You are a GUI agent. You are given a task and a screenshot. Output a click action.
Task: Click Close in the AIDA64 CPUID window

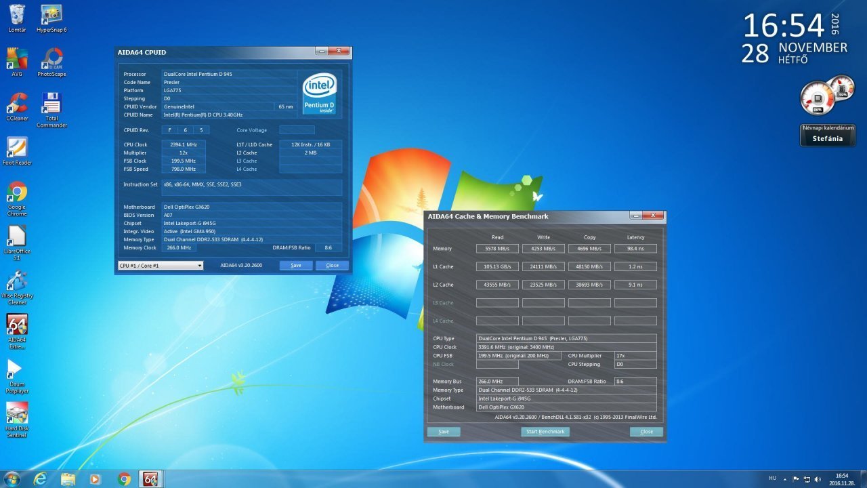[x=332, y=266]
